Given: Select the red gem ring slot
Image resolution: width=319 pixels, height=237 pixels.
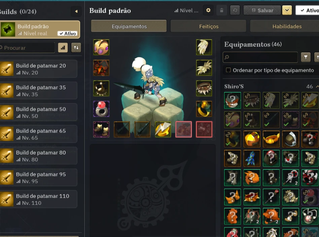Looking at the screenshot, I should click(x=101, y=109).
